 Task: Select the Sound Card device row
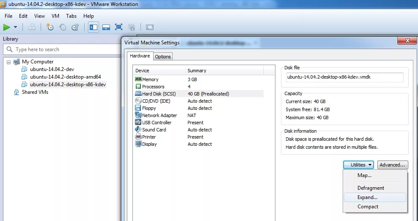(199, 130)
